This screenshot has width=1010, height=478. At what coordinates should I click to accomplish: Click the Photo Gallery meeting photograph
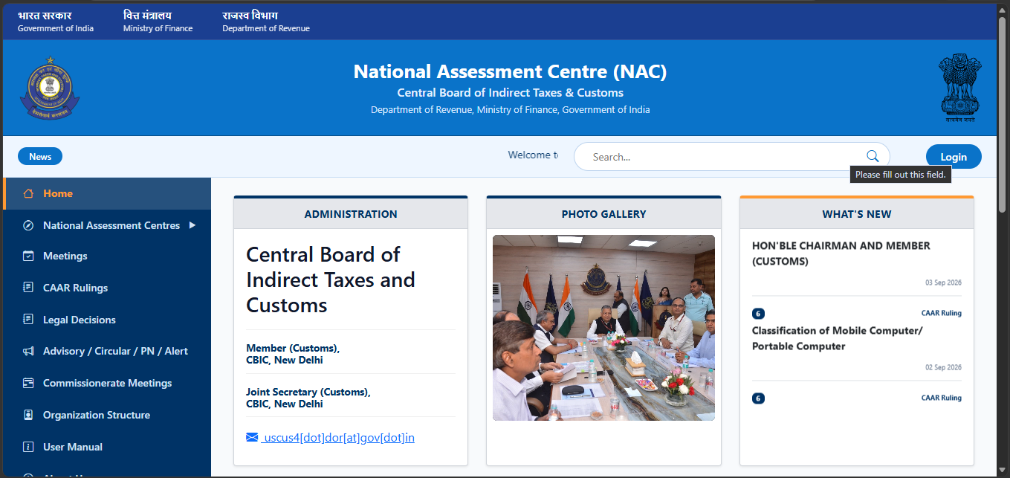click(x=603, y=328)
